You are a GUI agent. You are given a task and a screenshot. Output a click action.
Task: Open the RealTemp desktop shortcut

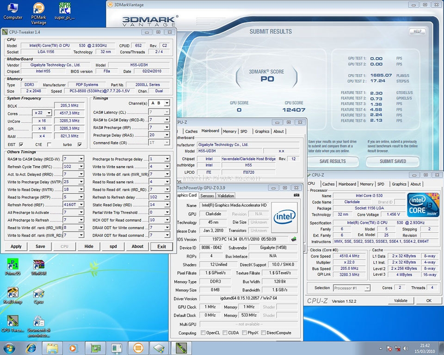tap(13, 296)
